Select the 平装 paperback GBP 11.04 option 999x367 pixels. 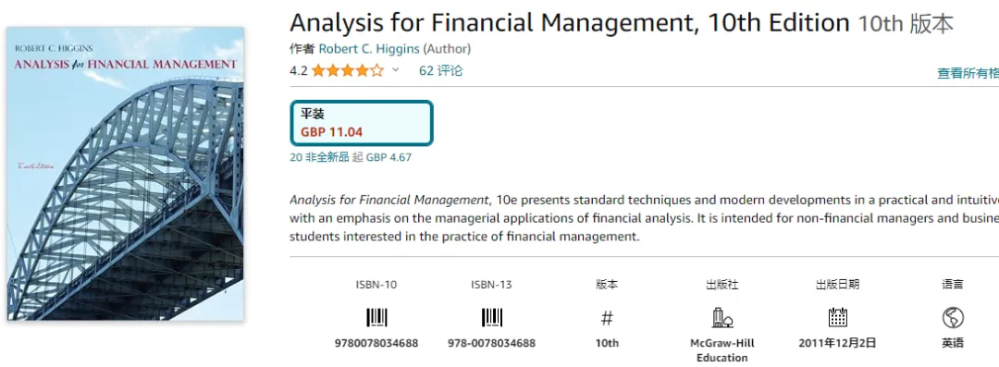coord(362,123)
